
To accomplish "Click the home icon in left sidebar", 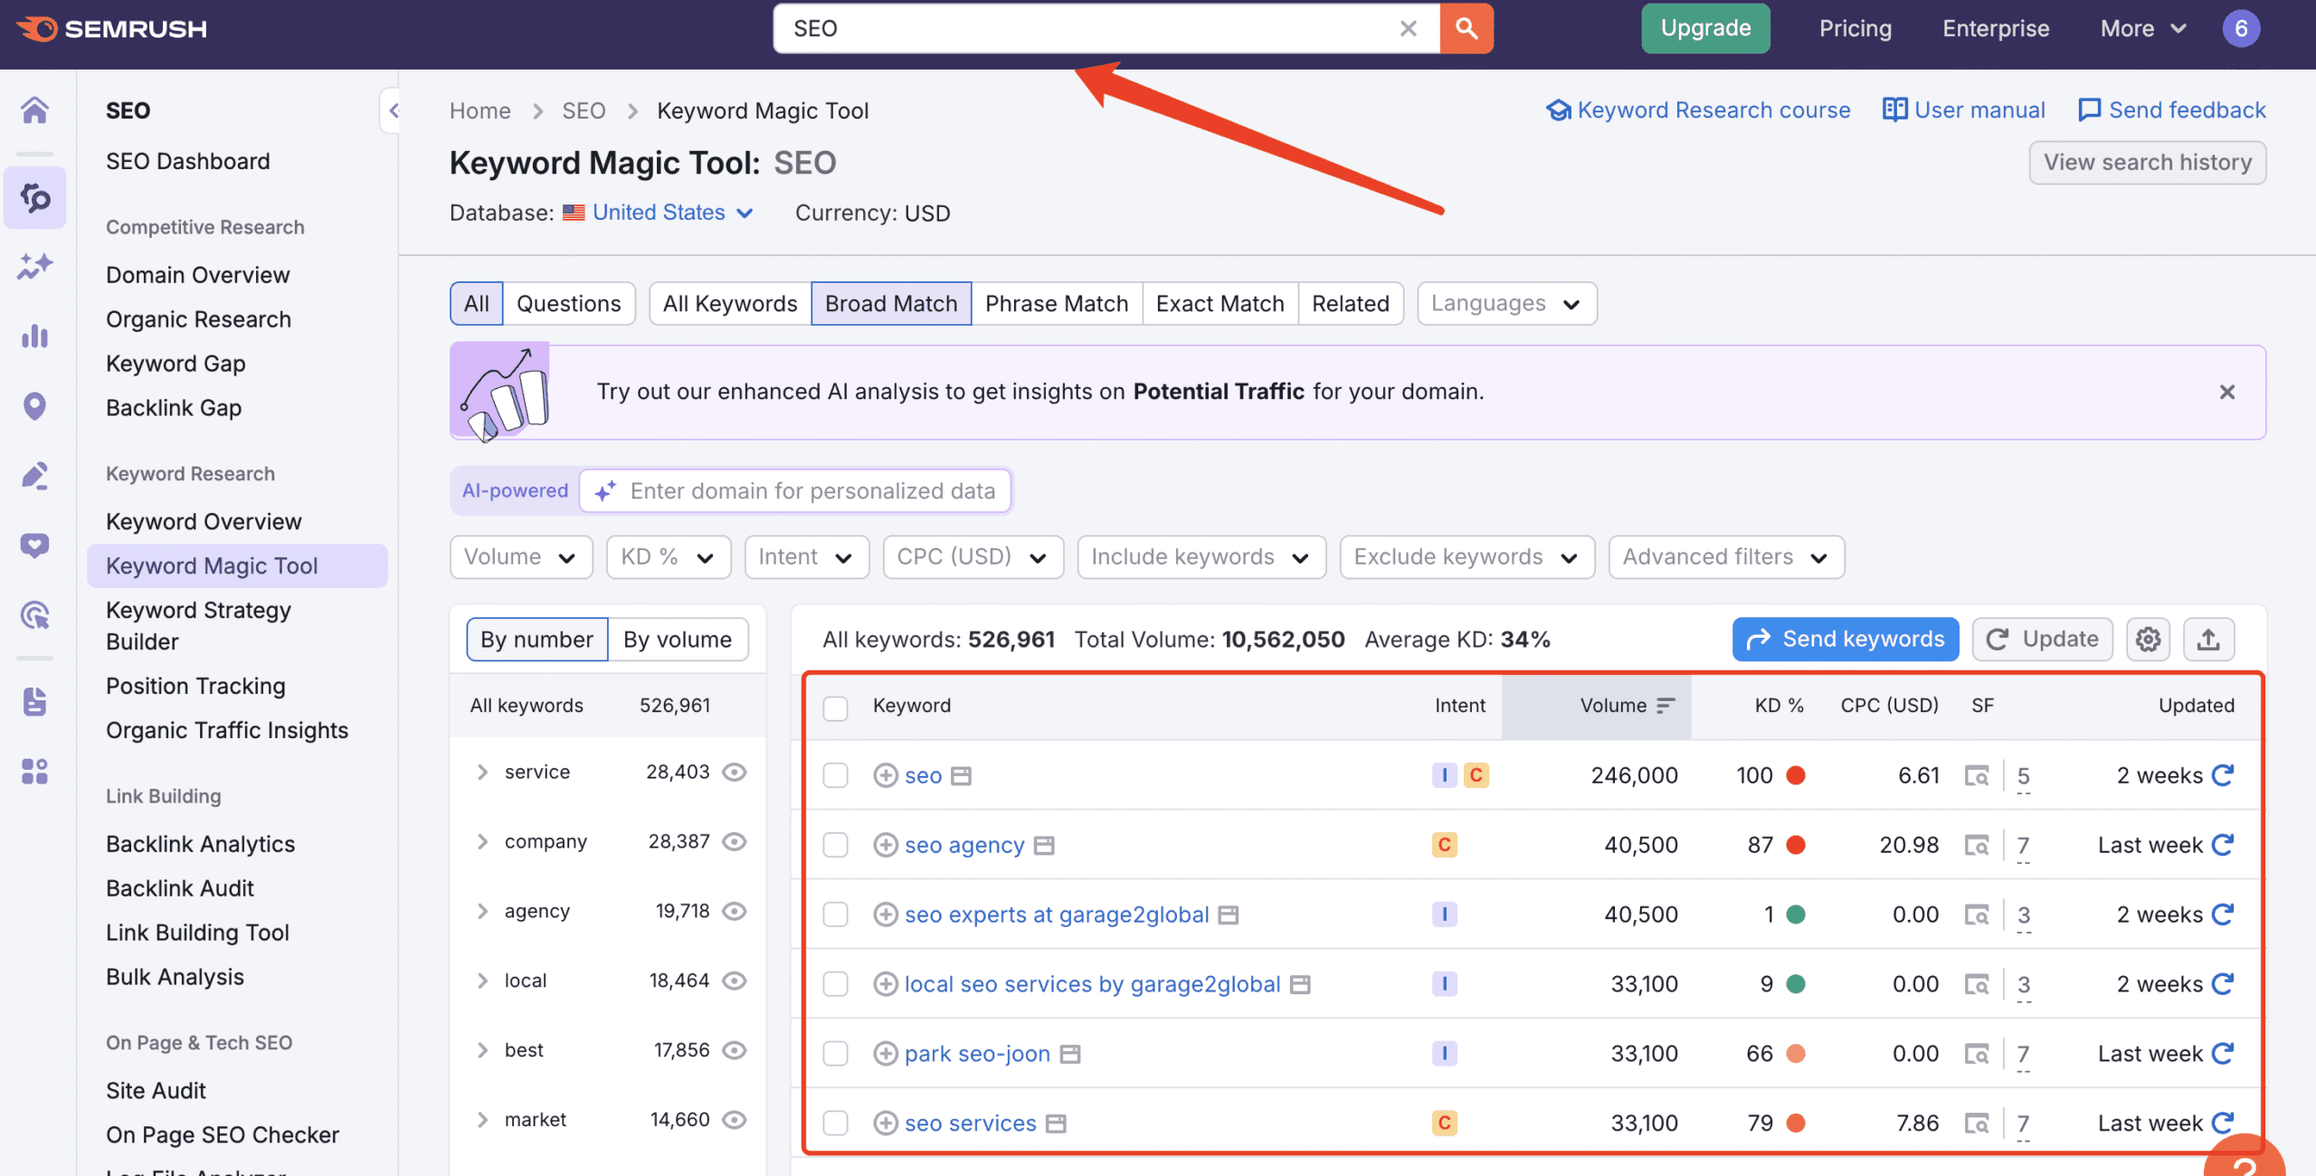I will click(x=34, y=110).
